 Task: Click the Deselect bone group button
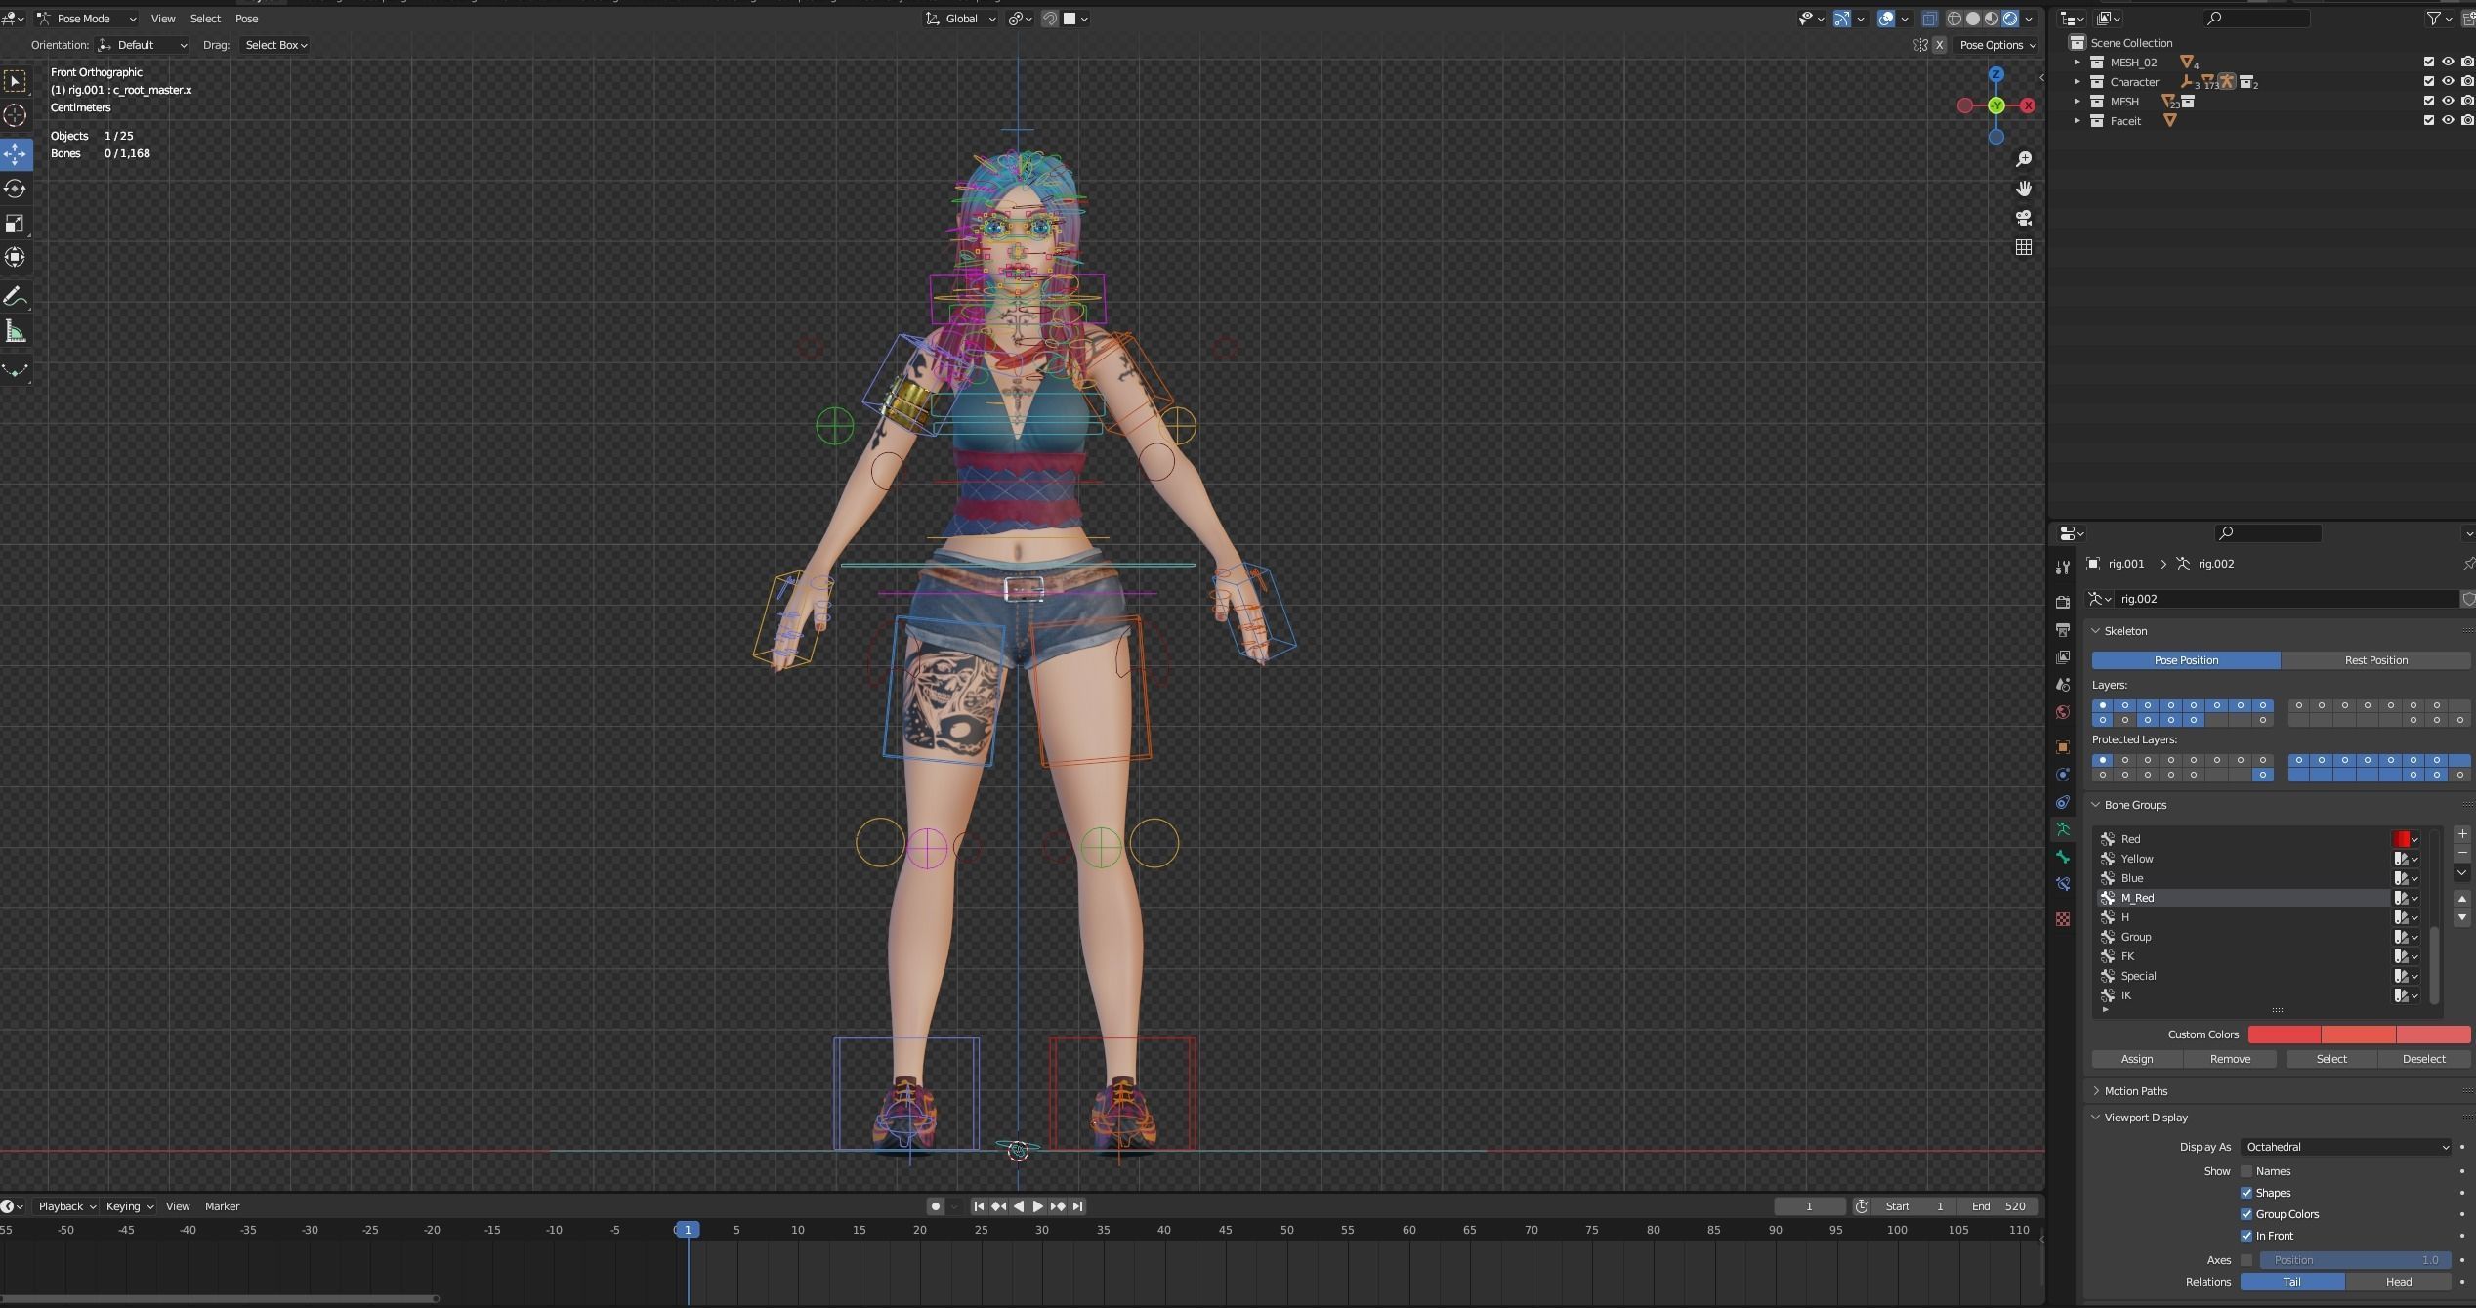pyautogui.click(x=2423, y=1059)
